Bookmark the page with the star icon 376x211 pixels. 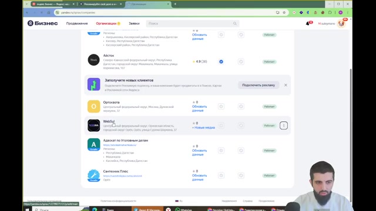(x=284, y=12)
